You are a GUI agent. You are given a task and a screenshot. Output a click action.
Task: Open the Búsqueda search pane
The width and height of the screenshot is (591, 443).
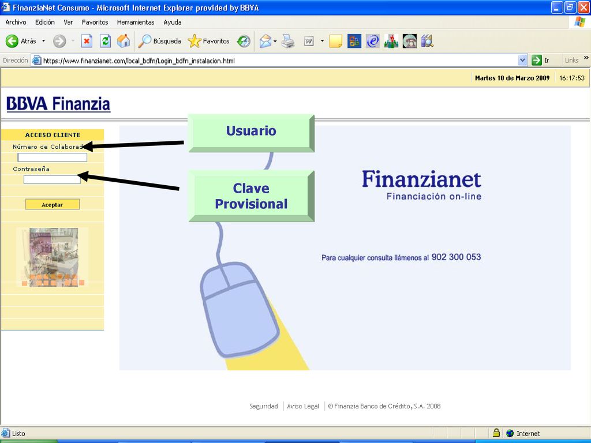tap(159, 41)
